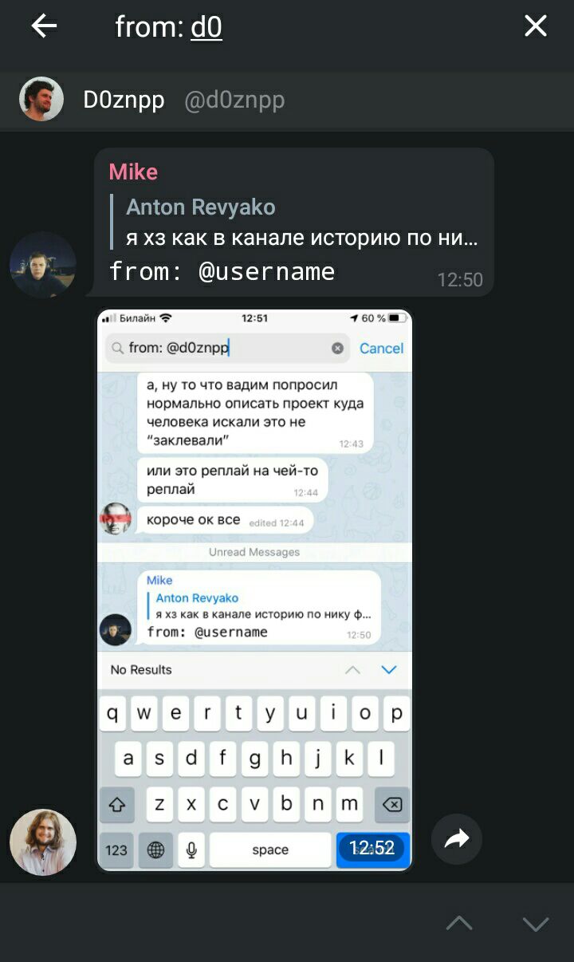Open D0znpp profile avatar in suggestion row
The width and height of the screenshot is (574, 962).
(41, 99)
